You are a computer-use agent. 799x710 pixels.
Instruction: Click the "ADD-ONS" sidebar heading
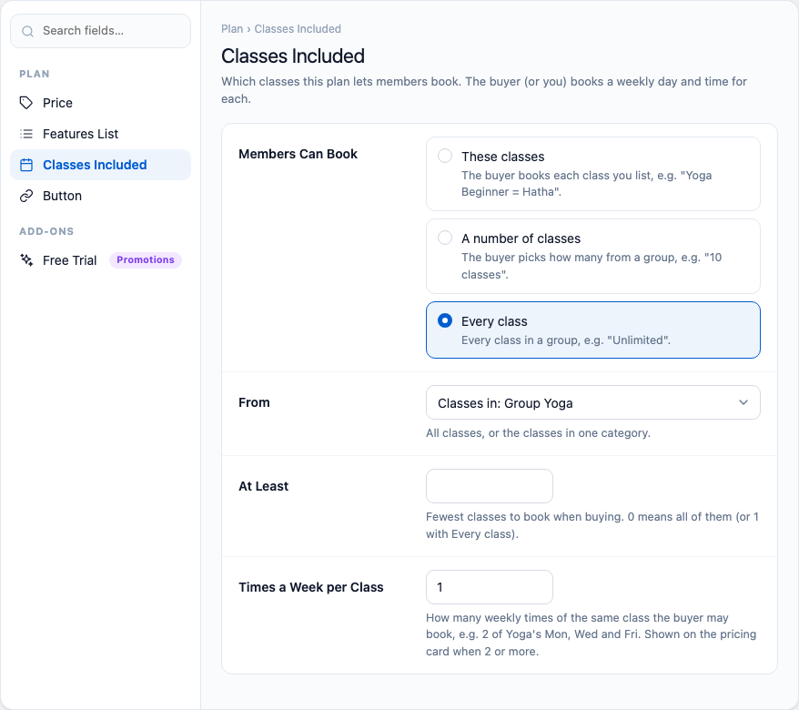(x=46, y=231)
